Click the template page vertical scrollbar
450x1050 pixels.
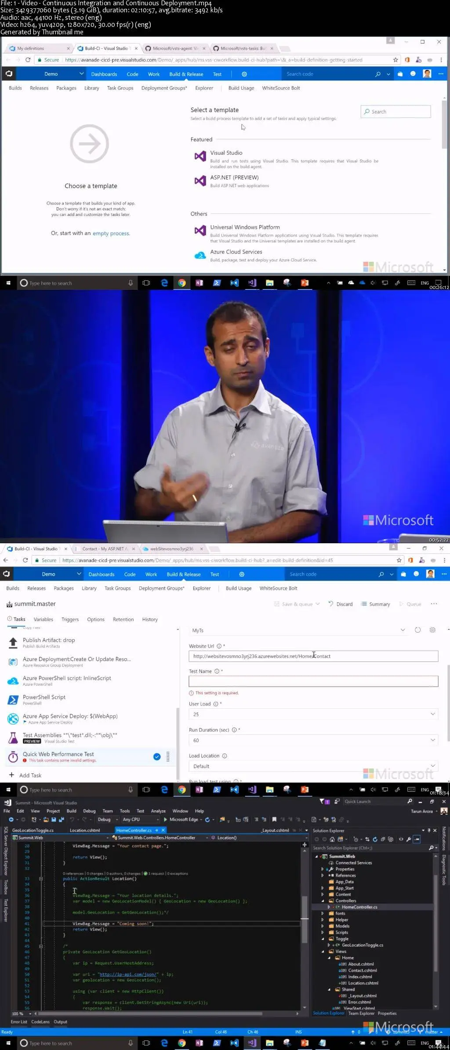(444, 125)
